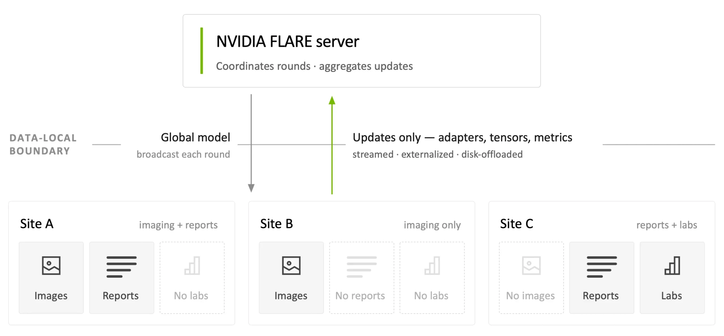Click 'streamed · externalized · disk-offloaded' caption
724x336 pixels.
tap(438, 154)
